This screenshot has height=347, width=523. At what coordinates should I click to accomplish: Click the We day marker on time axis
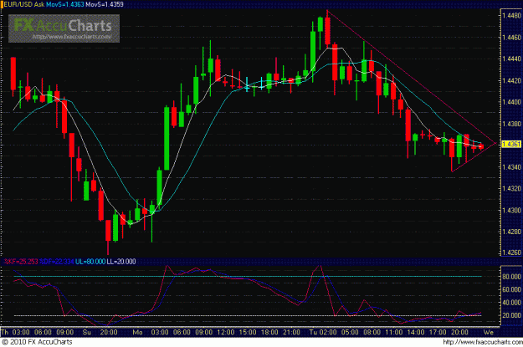[x=489, y=332]
